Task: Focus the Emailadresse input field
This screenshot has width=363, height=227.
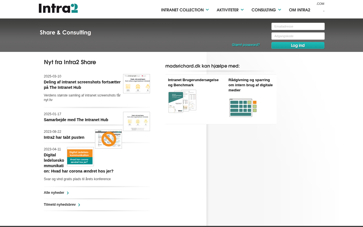Action: (x=298, y=26)
